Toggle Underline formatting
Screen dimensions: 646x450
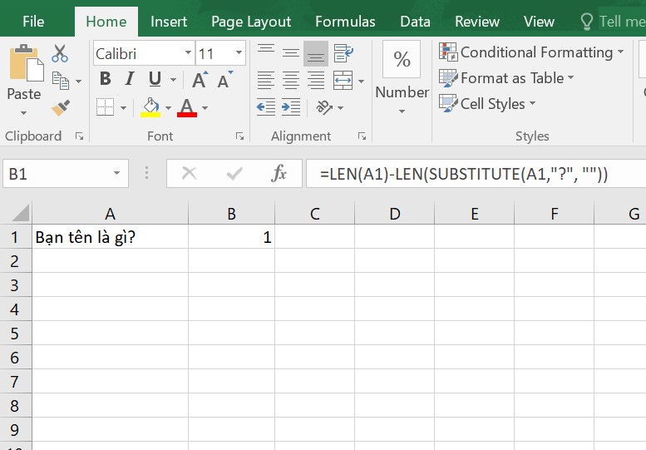155,78
